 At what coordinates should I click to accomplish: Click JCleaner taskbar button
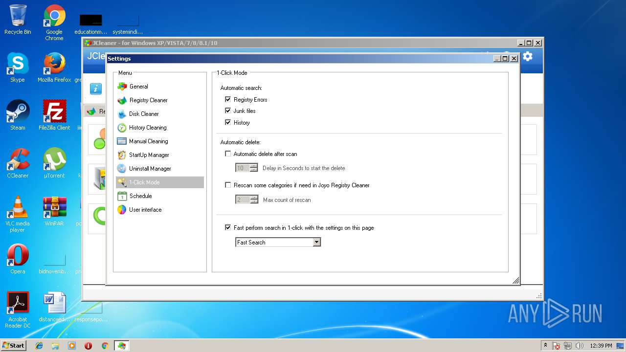coord(121,346)
